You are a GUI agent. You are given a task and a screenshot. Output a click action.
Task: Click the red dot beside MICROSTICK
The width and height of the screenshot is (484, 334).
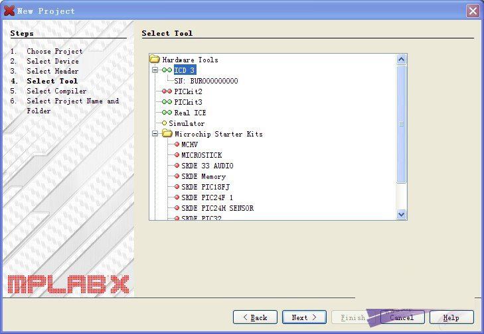(x=177, y=154)
